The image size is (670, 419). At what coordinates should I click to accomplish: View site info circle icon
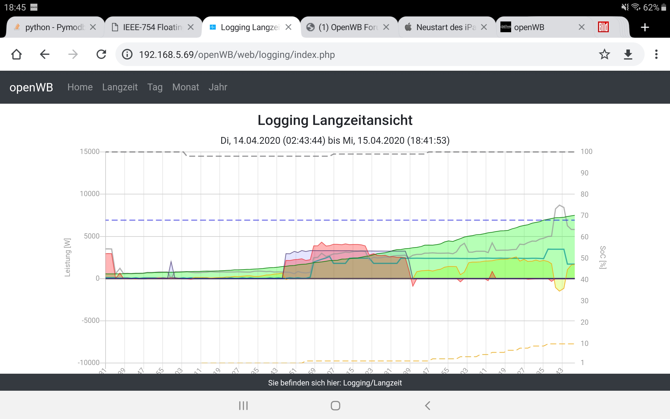(127, 54)
